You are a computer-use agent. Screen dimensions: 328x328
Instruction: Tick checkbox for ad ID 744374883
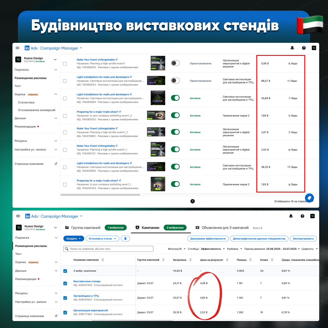click(x=65, y=132)
